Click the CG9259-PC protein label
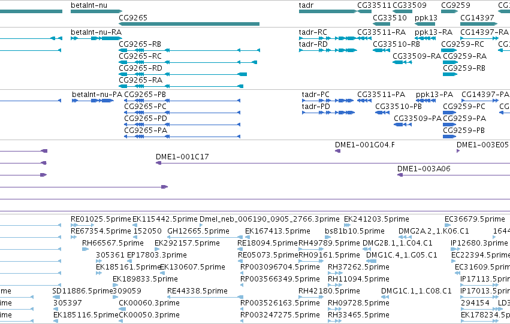 tap(464, 107)
